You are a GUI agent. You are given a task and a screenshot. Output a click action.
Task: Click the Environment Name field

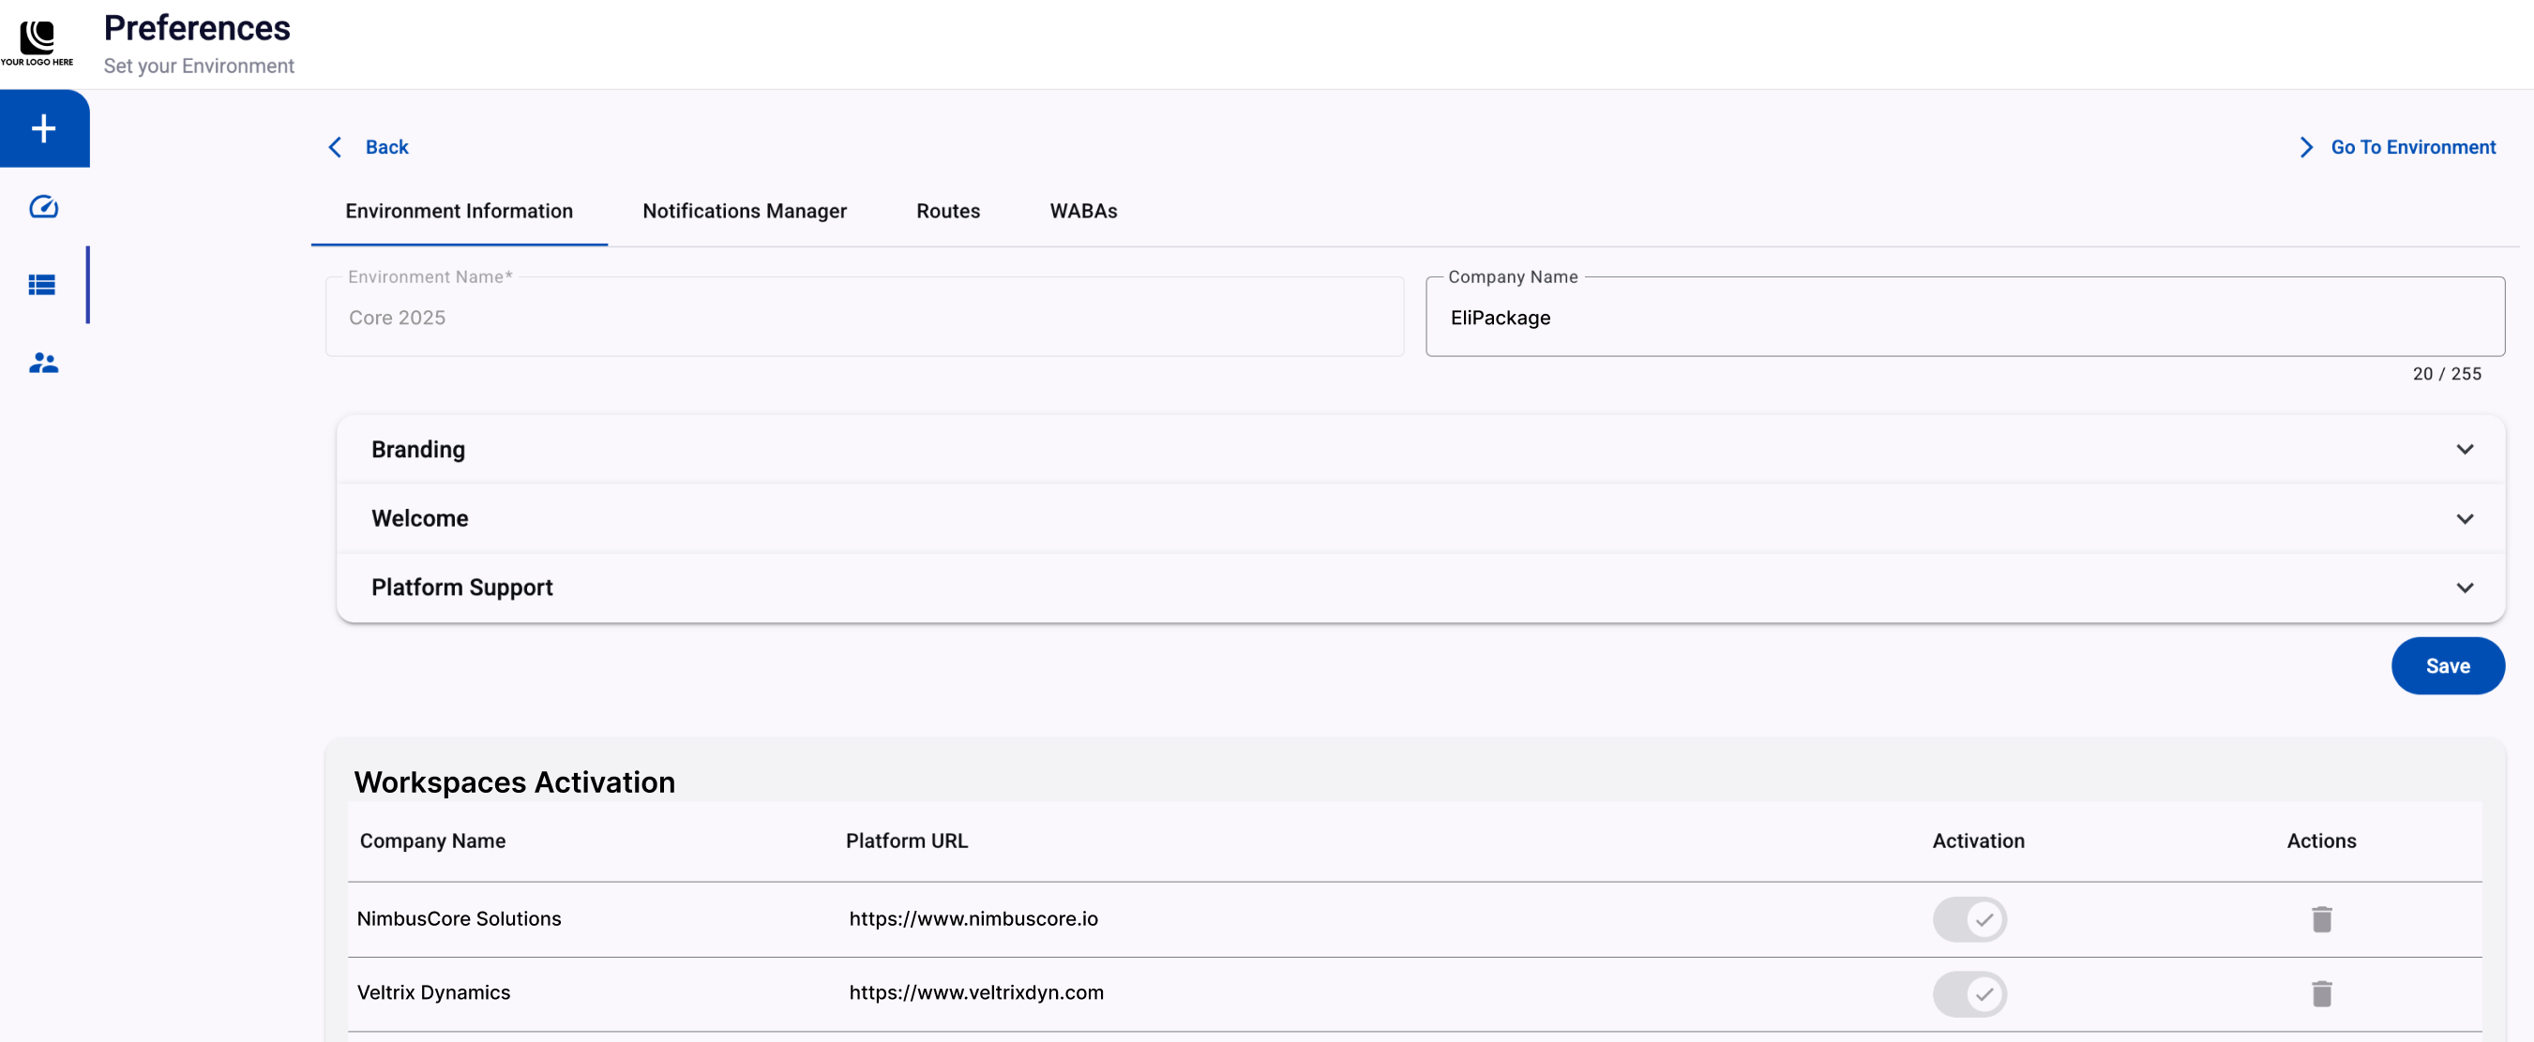865,317
